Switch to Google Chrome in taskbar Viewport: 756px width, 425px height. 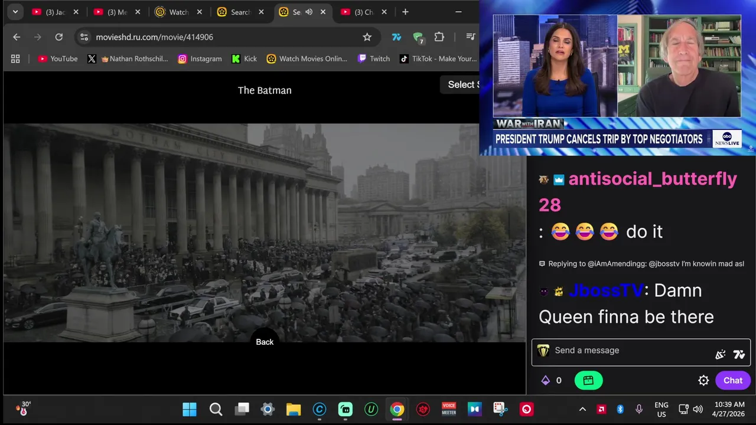pos(397,409)
